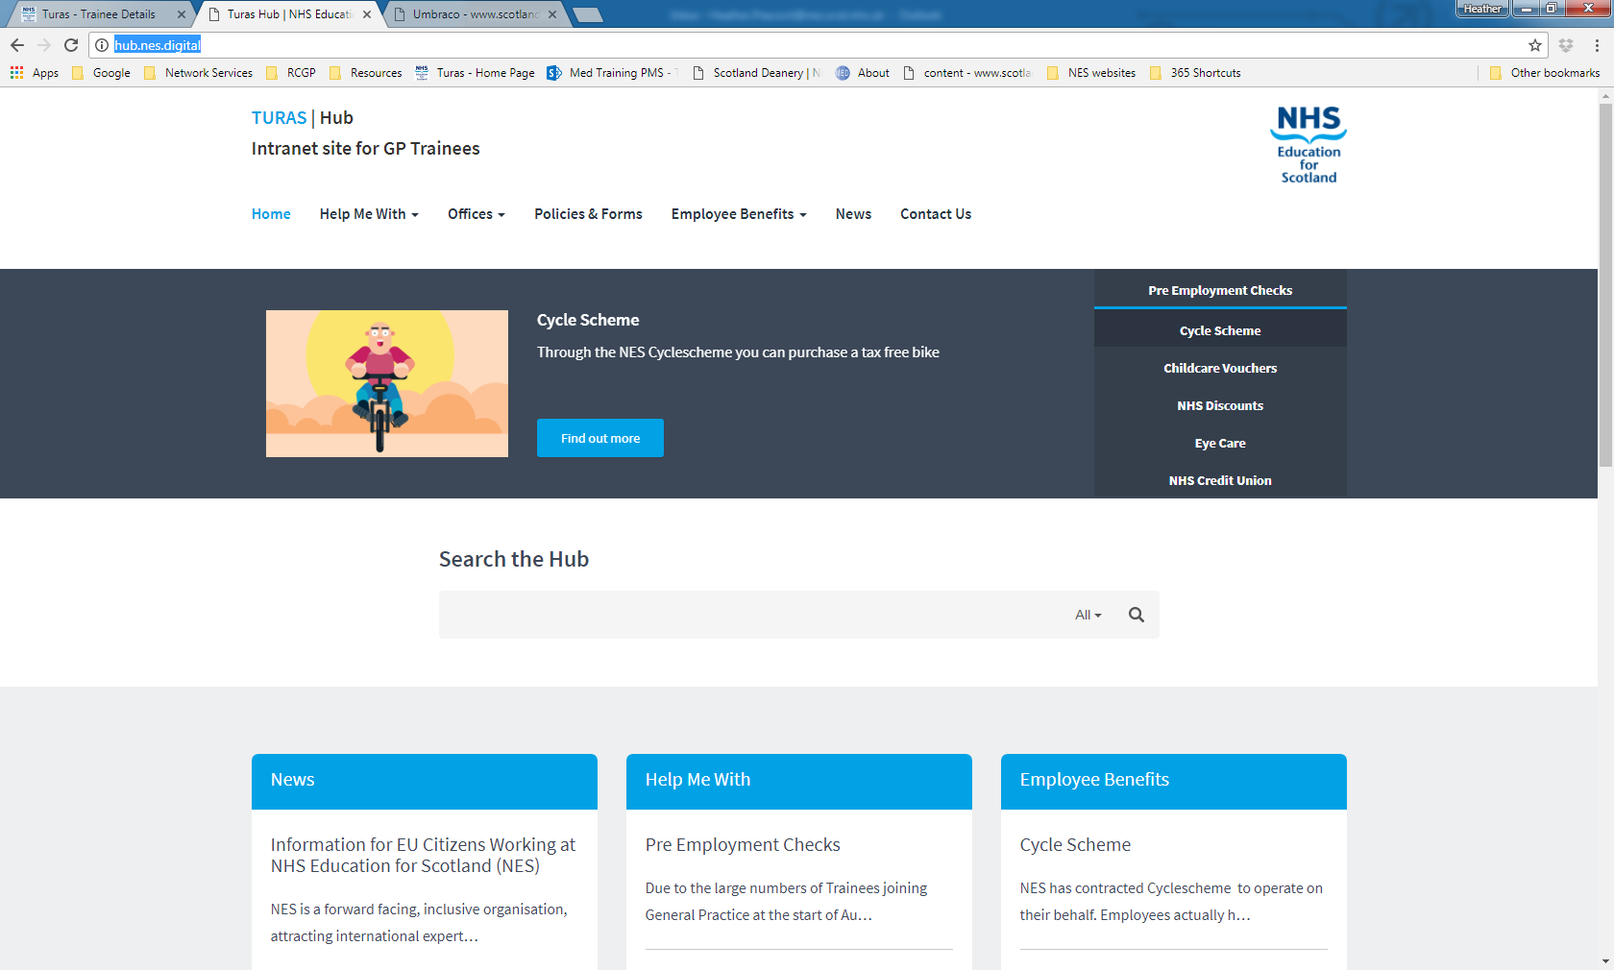Click site information icon in address bar
The width and height of the screenshot is (1614, 970).
click(x=102, y=45)
